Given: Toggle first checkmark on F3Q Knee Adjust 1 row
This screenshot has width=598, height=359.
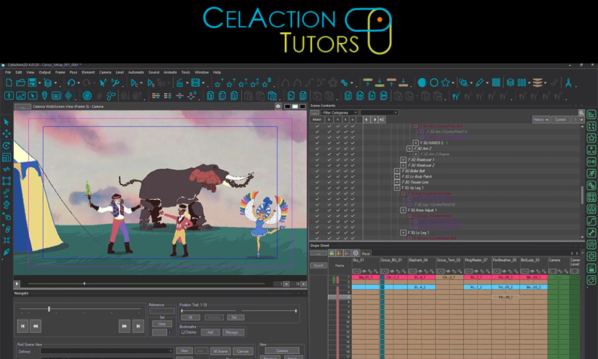Looking at the screenshot, I should (x=317, y=210).
